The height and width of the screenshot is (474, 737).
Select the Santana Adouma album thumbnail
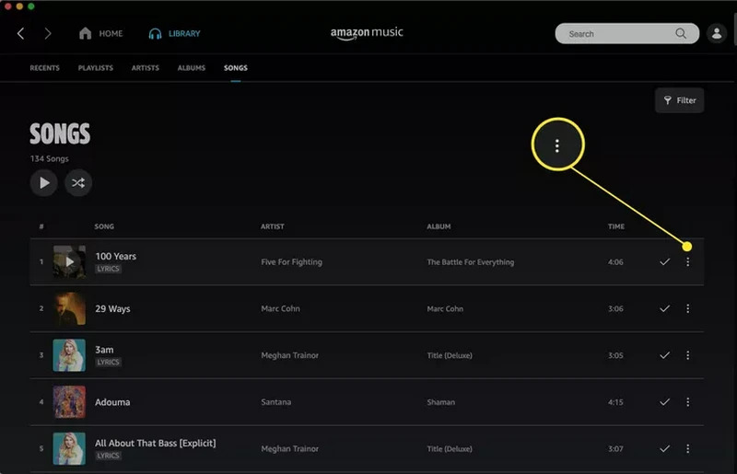click(69, 402)
